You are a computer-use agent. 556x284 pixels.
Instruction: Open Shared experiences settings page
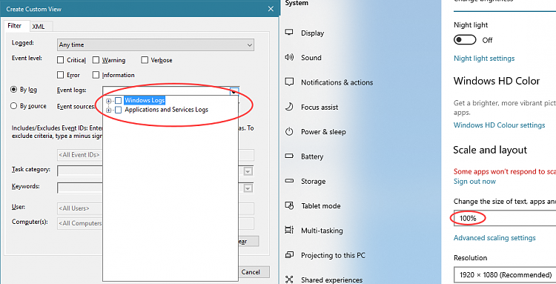point(331,280)
